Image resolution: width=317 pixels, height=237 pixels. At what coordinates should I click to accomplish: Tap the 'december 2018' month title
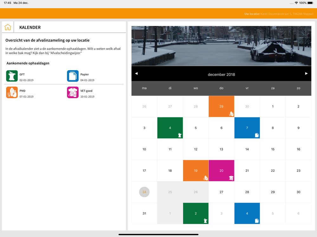[x=221, y=75]
